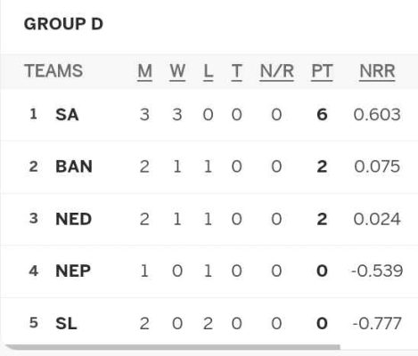Select the NED team name
Image resolution: width=418 pixels, height=356 pixels.
click(73, 219)
